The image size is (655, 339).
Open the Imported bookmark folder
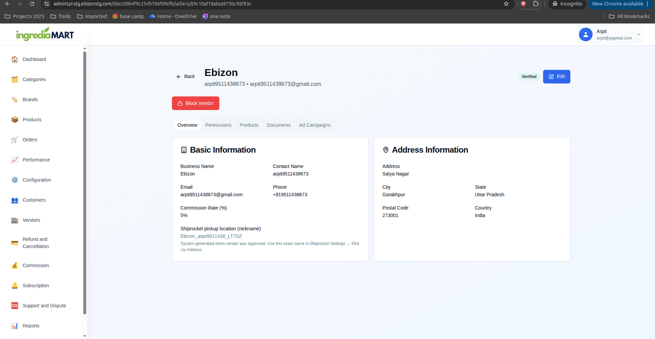92,16
